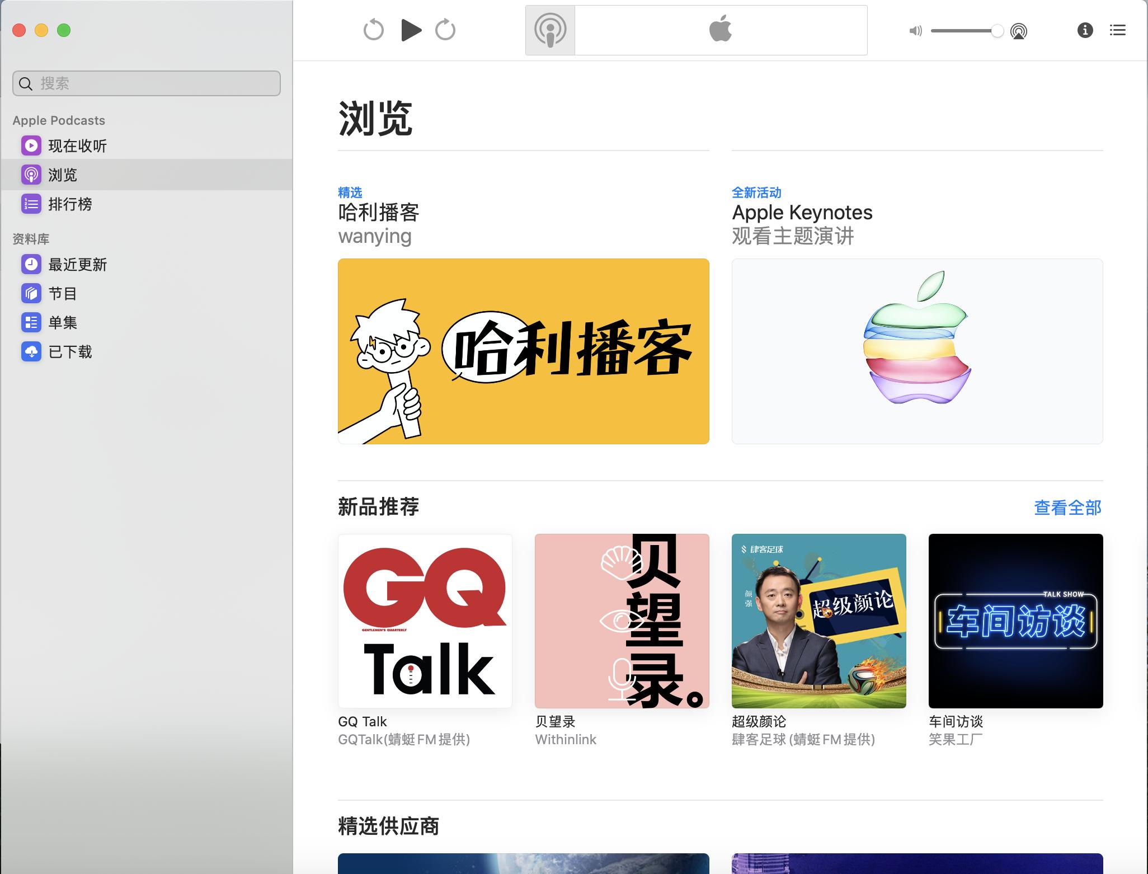Open the "车间访谈" podcast cover
The width and height of the screenshot is (1148, 874).
point(1015,621)
